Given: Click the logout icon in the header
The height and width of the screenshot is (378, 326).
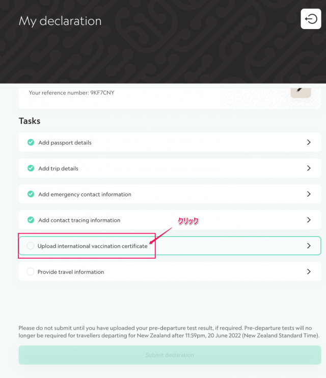Looking at the screenshot, I should click(311, 19).
